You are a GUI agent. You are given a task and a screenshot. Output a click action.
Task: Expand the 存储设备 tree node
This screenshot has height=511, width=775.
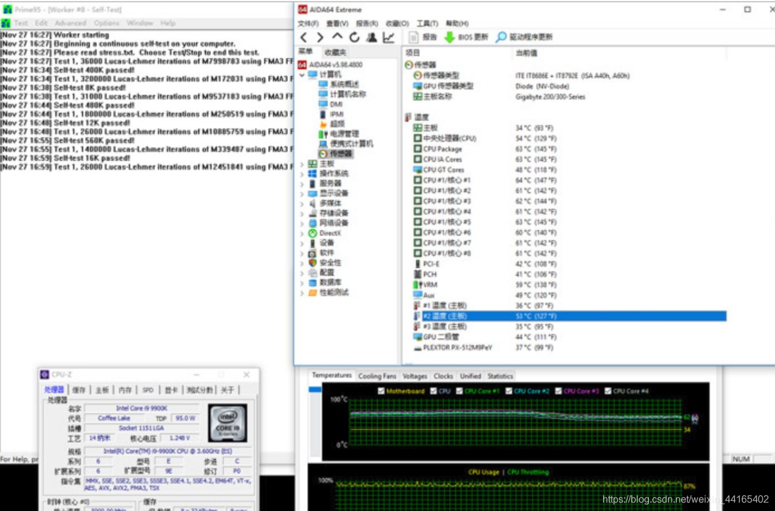coord(302,214)
